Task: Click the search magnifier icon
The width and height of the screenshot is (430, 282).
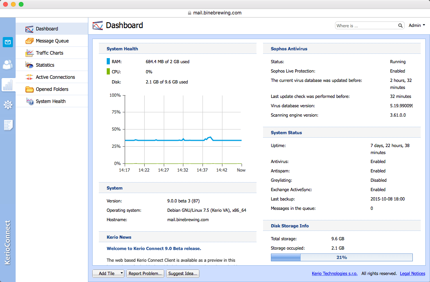Action: point(400,26)
